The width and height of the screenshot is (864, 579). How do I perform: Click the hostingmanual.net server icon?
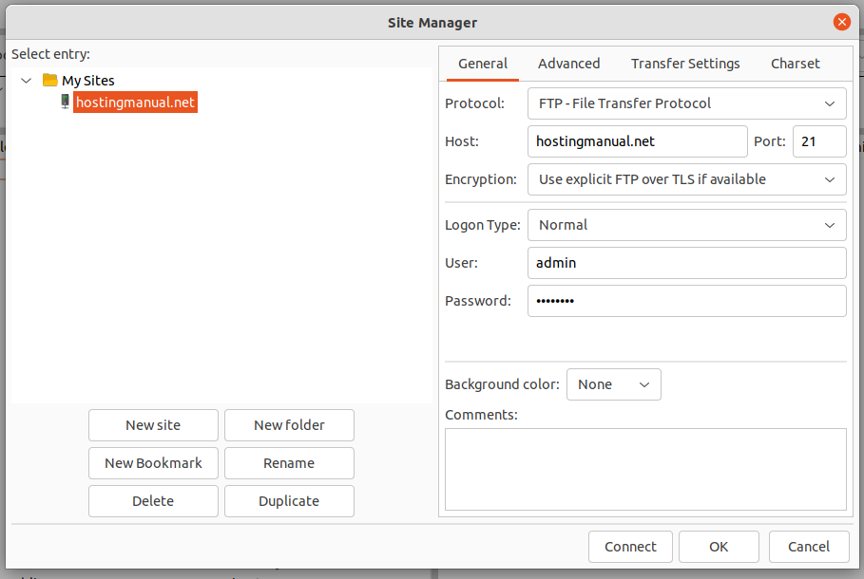[x=65, y=102]
